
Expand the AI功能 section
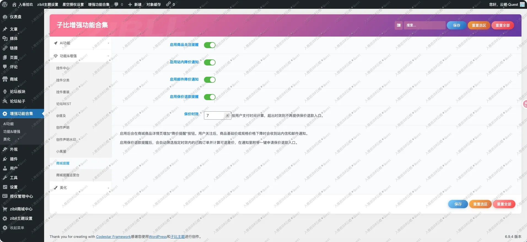81,43
